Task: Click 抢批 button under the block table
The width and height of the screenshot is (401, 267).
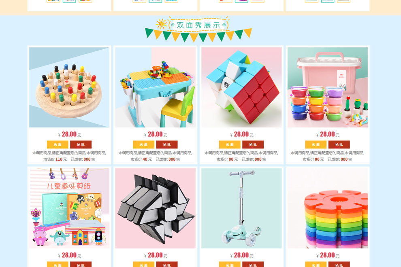Action: (x=167, y=144)
